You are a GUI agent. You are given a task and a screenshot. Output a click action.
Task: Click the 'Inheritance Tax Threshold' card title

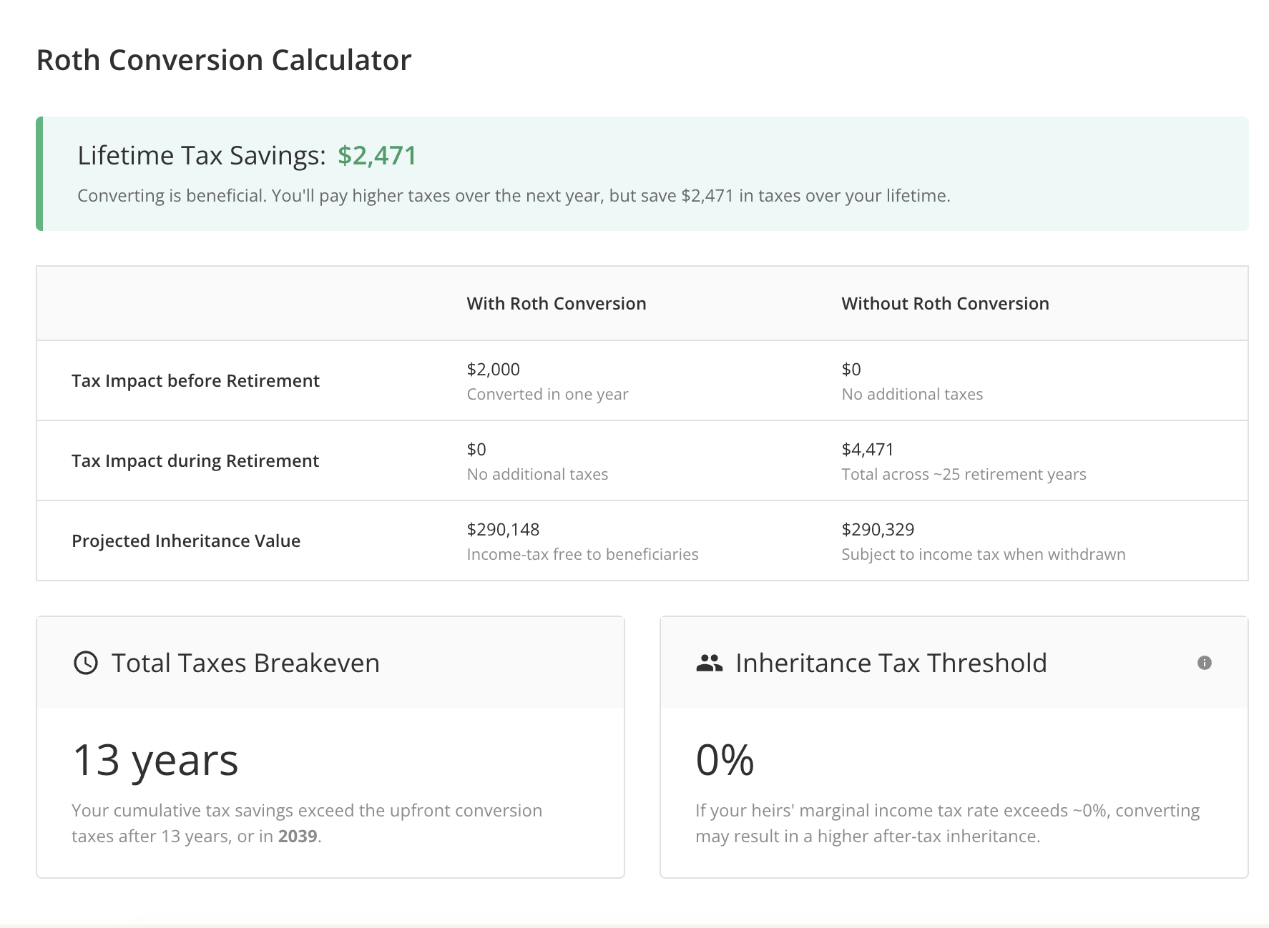click(x=891, y=663)
